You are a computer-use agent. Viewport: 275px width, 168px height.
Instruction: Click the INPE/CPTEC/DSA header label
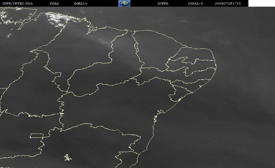click(x=17, y=3)
